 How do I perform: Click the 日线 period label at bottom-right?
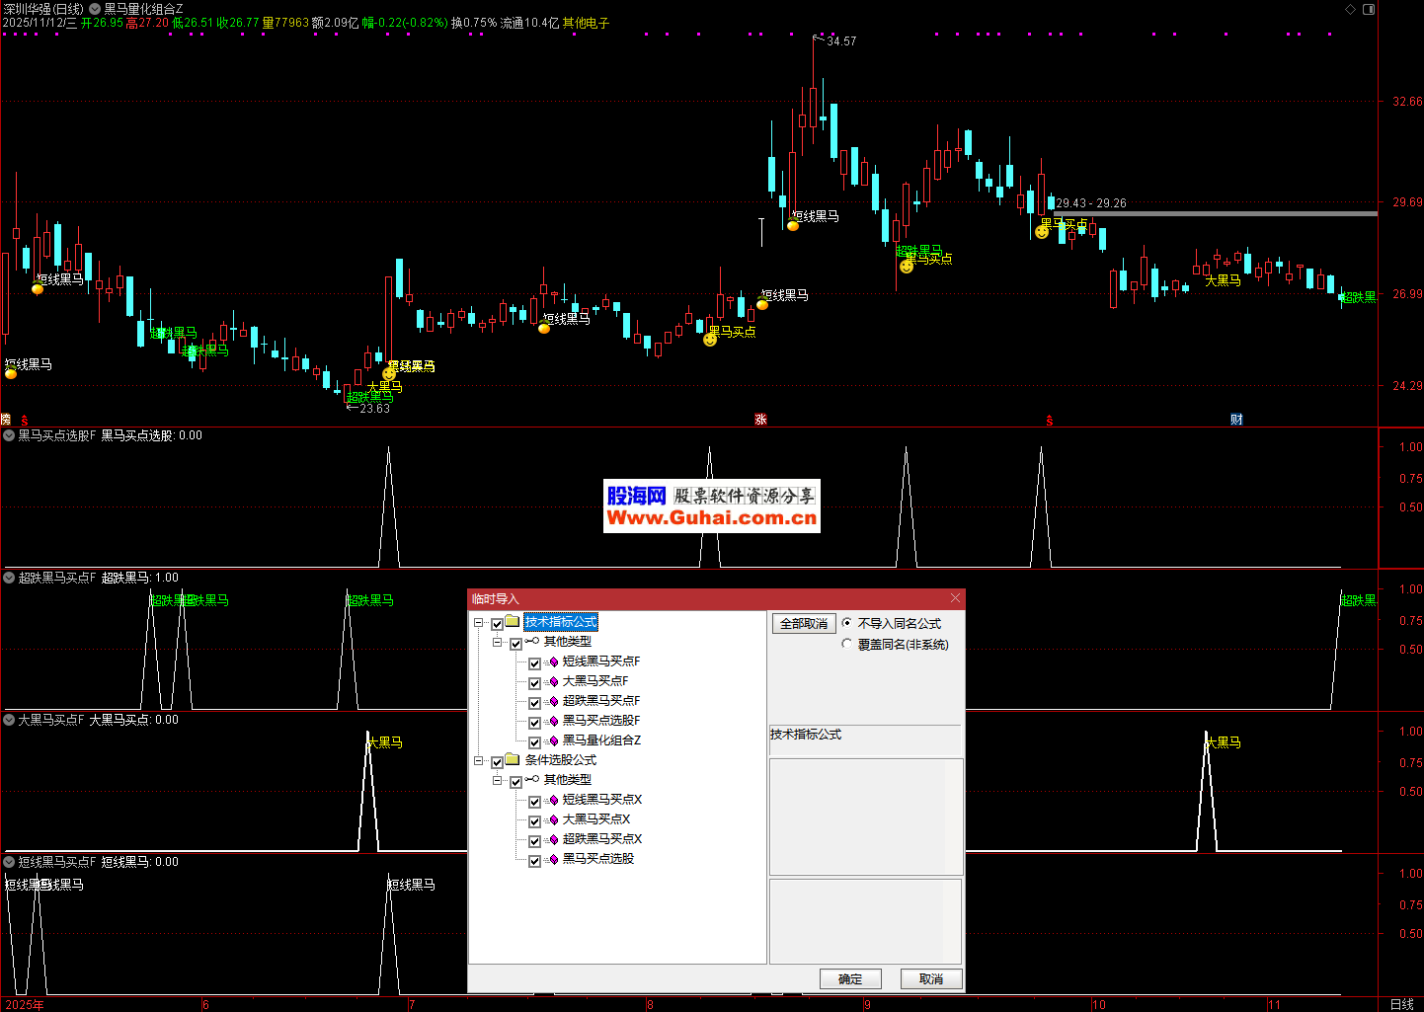tap(1401, 1004)
